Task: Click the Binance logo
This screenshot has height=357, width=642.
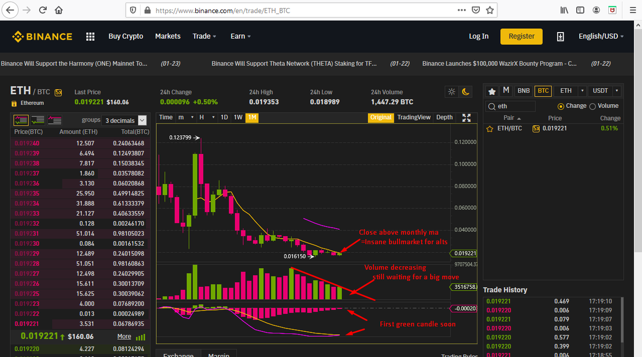Action: (42, 36)
